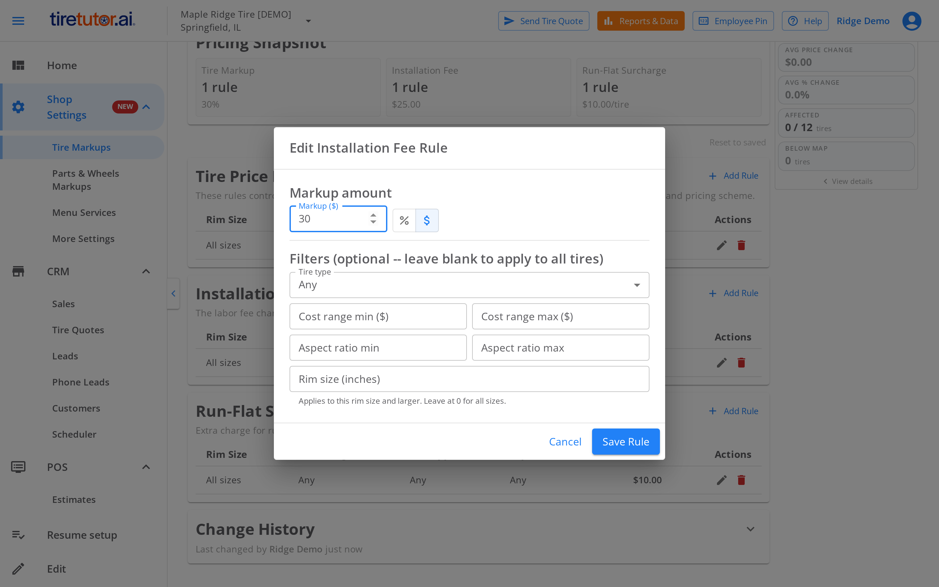939x587 pixels.
Task: Go to Menu Services
Action: click(84, 212)
